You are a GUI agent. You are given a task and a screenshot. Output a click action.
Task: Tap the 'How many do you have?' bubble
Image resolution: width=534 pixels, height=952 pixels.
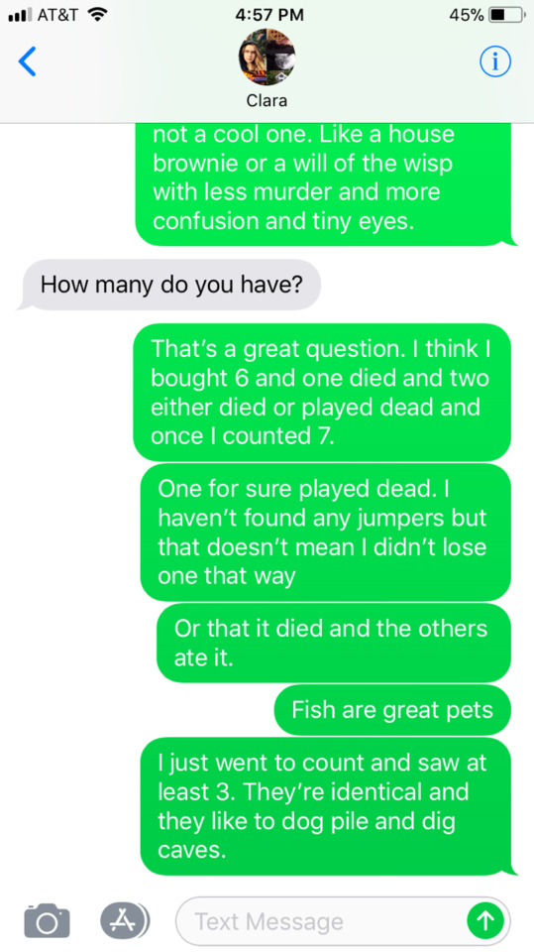(x=170, y=285)
